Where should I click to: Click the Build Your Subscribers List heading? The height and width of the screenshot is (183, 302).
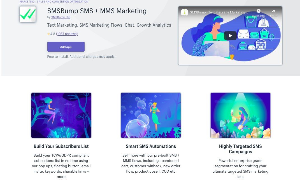pyautogui.click(x=61, y=146)
